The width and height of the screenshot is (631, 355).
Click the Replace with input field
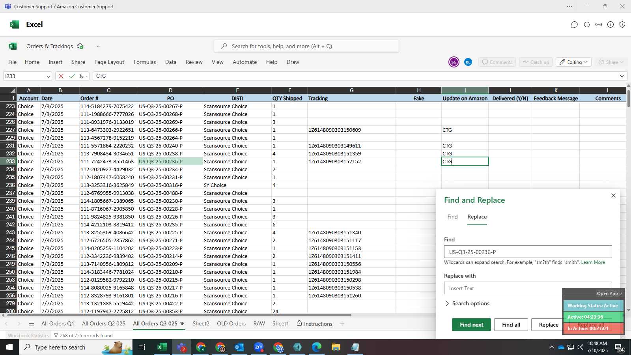click(x=528, y=288)
